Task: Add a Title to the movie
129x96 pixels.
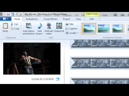Action: (x=69, y=24)
